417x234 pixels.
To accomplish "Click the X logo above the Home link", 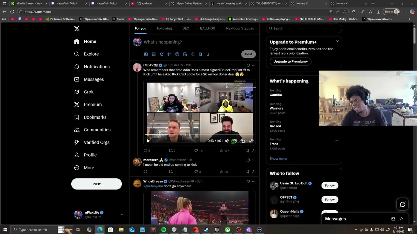I will (77, 29).
